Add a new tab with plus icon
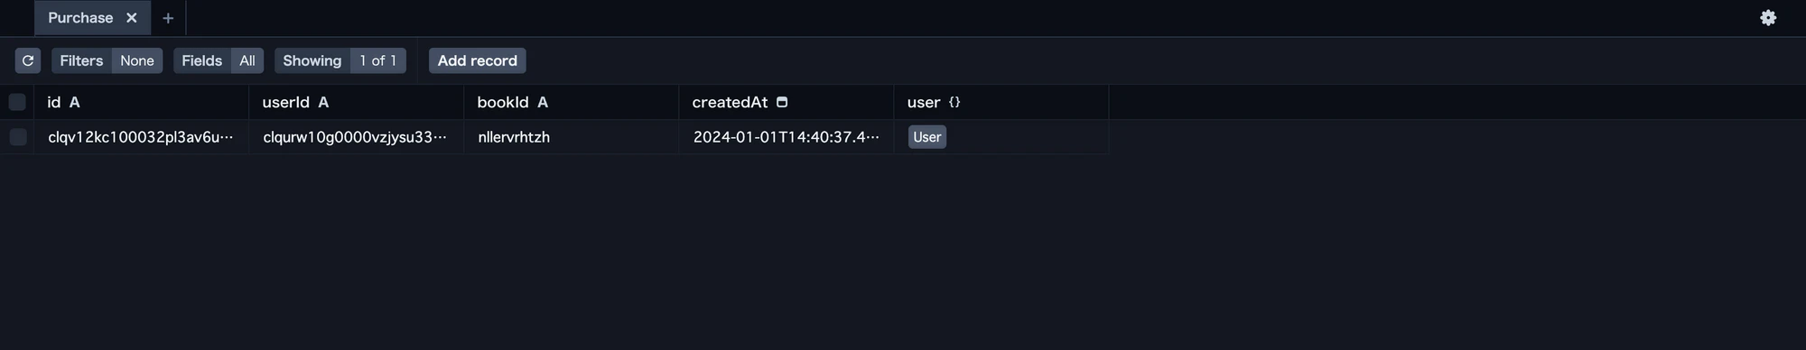Image resolution: width=1806 pixels, height=350 pixels. click(x=168, y=18)
